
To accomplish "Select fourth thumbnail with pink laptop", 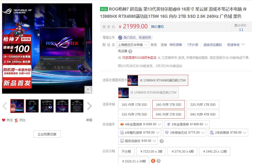I will pyautogui.click(x=62, y=106).
